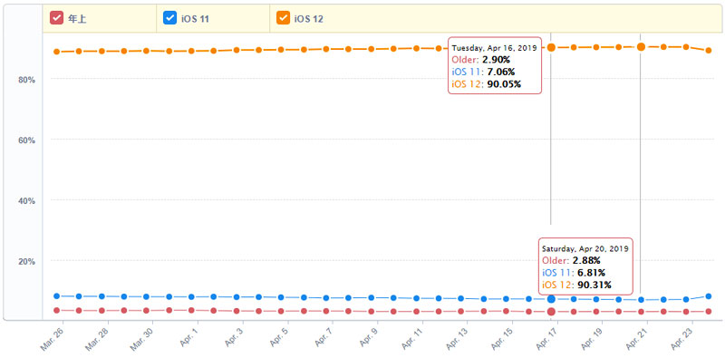The height and width of the screenshot is (358, 725).
Task: Click the Apr. 19 x-axis label
Action: [x=591, y=339]
